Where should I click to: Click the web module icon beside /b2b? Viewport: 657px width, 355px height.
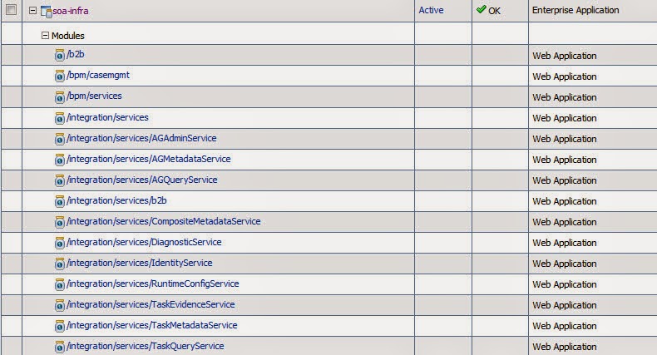point(60,55)
